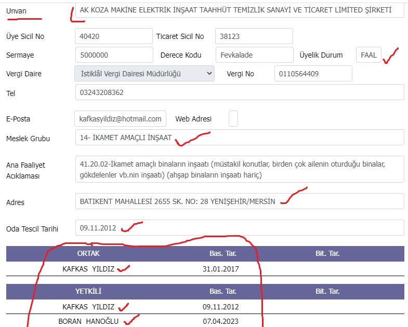408x327 pixels.
Task: Select yetkili BORAN HANOĞLU name
Action: click(88, 321)
